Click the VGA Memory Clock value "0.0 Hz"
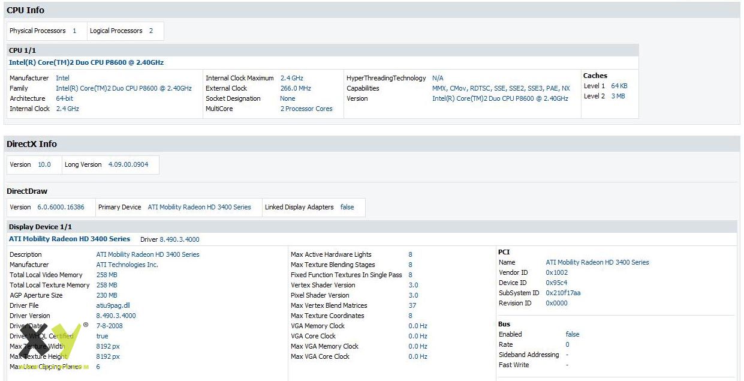The width and height of the screenshot is (744, 381). [418, 326]
